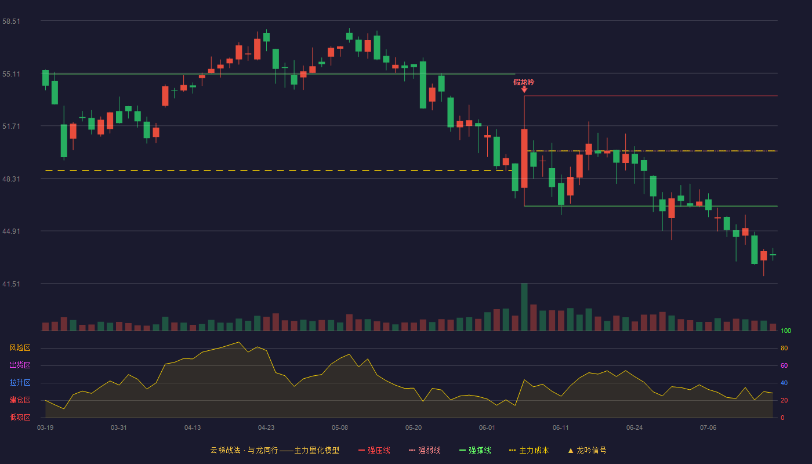
Task: Click the 58.51 price axis label
Action: tap(12, 21)
